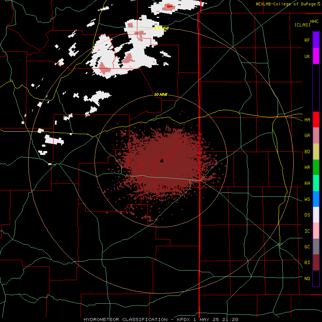Click the [CLAS] units label

pos(302,25)
